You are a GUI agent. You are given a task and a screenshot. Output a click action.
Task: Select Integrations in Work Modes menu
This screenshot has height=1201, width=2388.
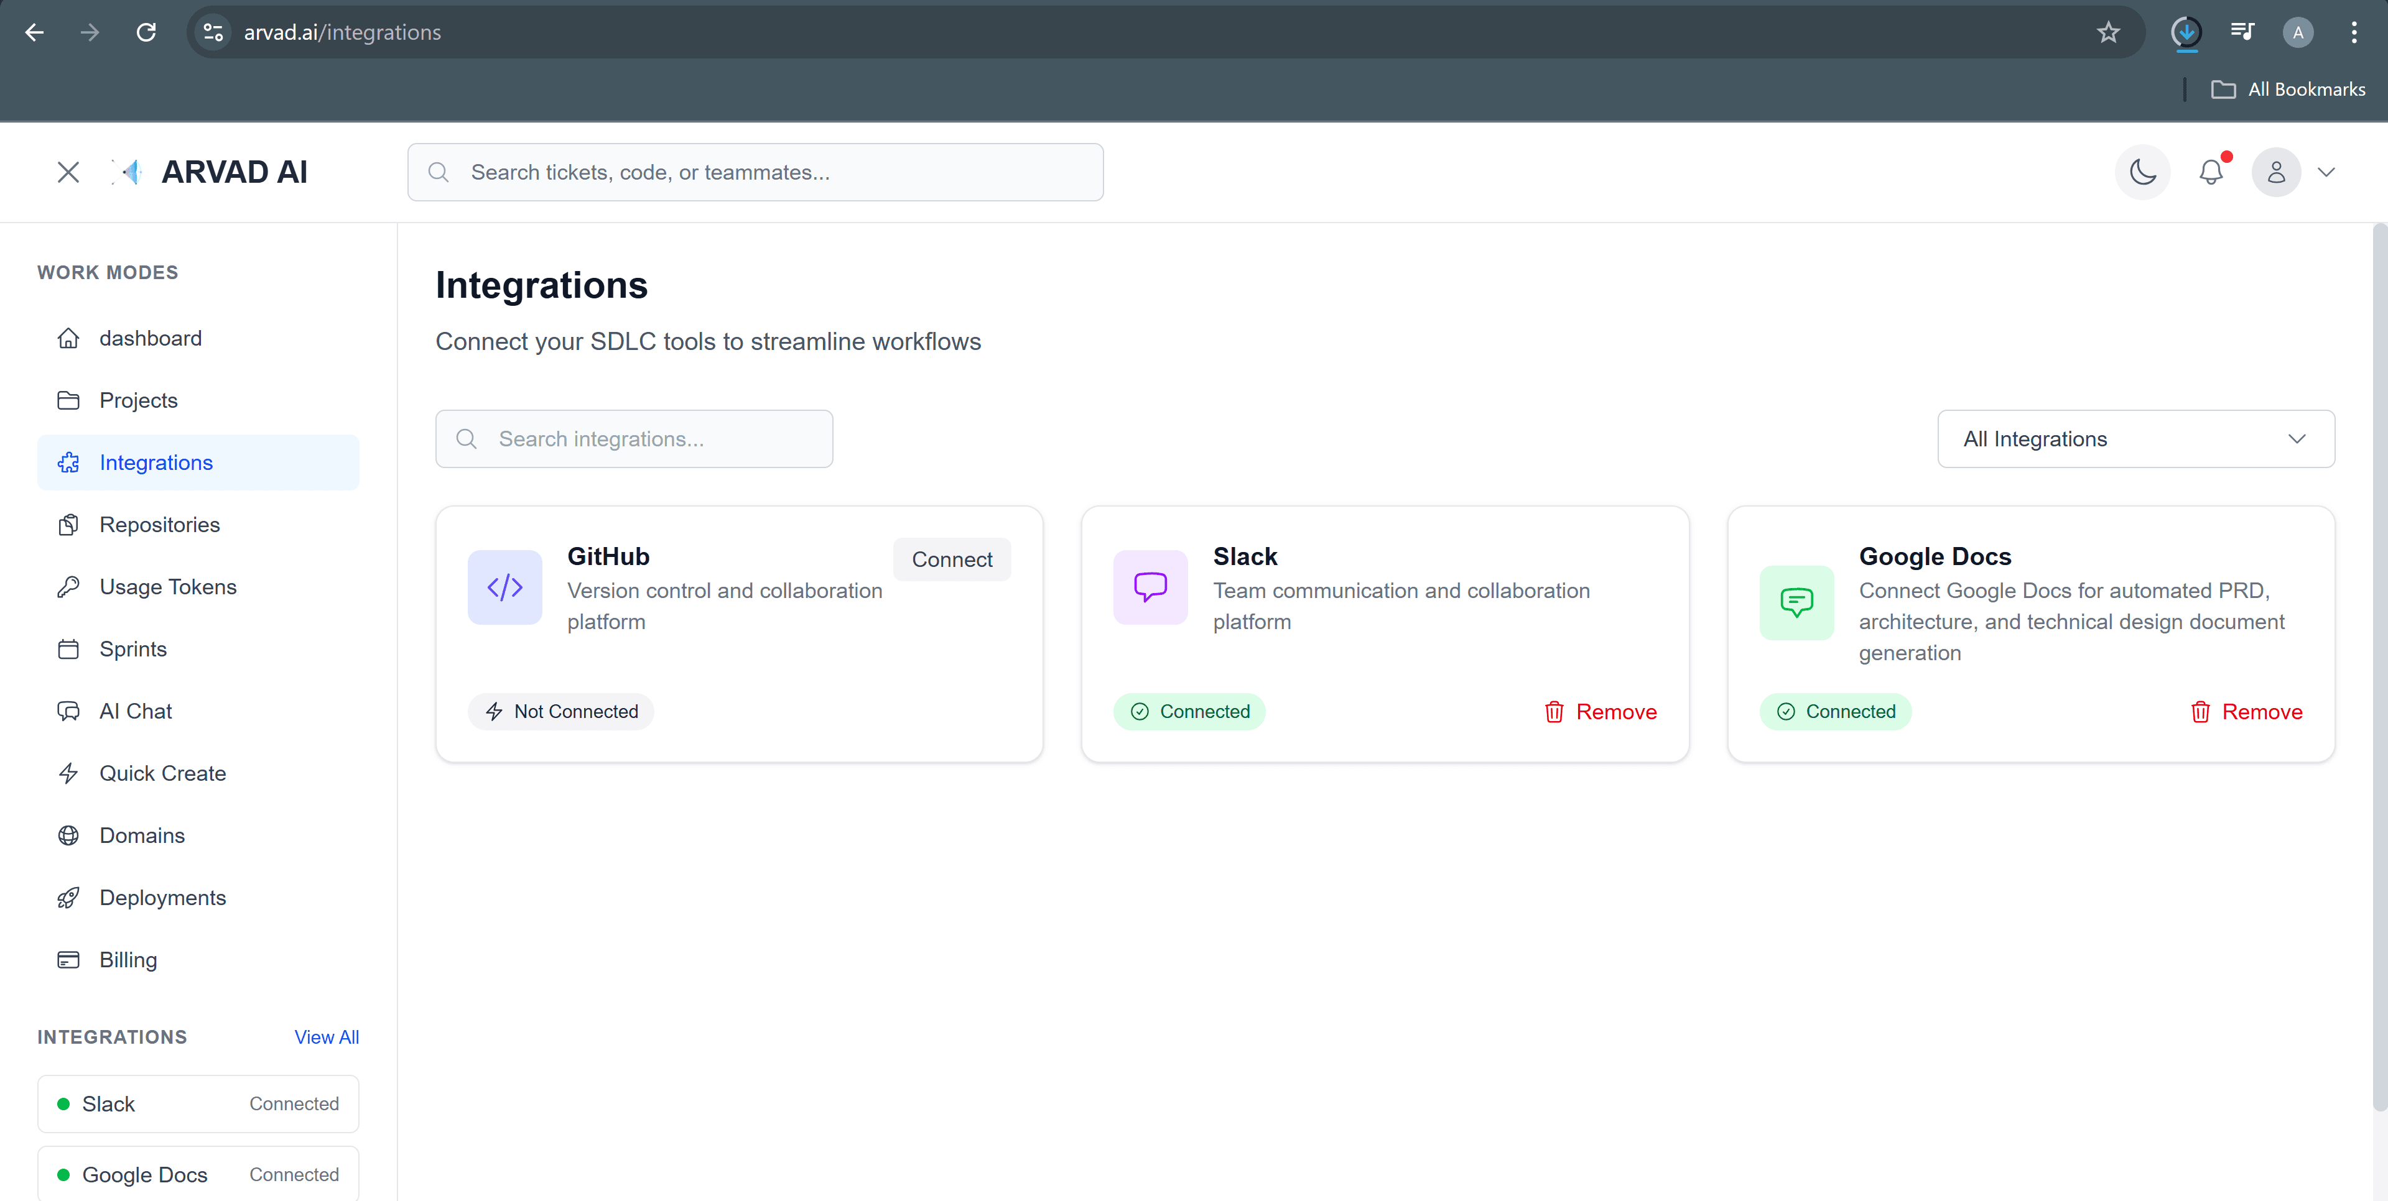156,462
